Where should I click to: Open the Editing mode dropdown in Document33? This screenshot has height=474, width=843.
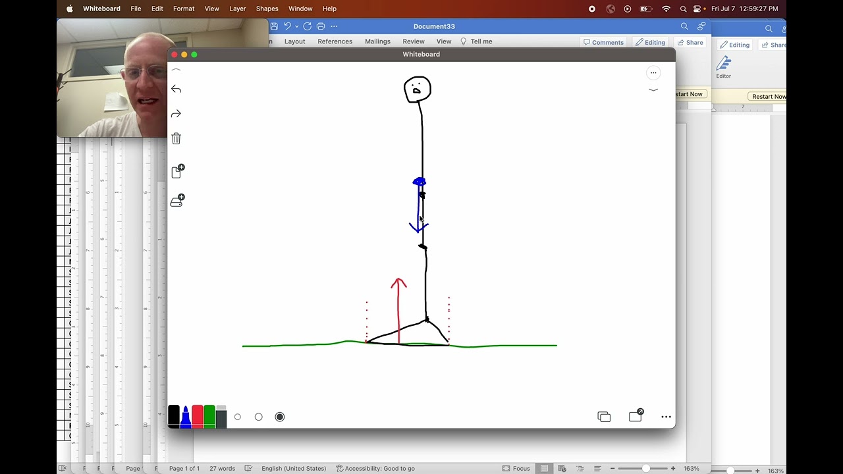pos(650,42)
